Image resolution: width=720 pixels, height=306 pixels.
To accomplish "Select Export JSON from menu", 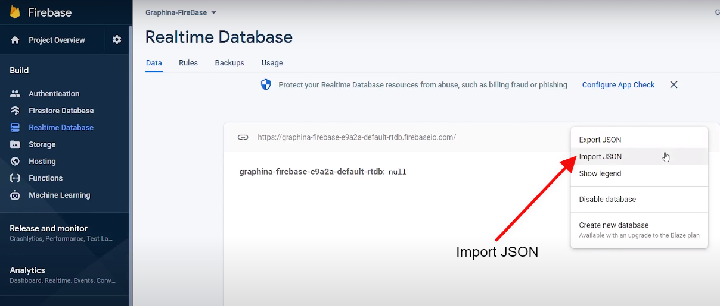I will 639,140.
